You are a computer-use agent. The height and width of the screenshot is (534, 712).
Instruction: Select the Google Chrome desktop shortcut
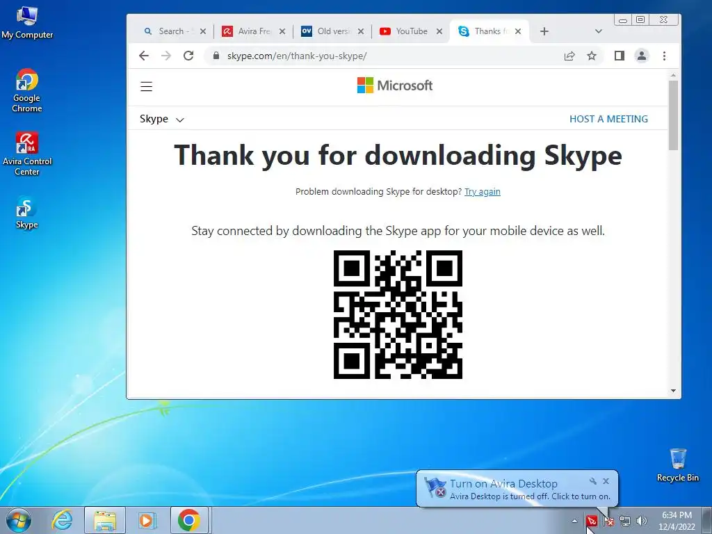(x=27, y=90)
